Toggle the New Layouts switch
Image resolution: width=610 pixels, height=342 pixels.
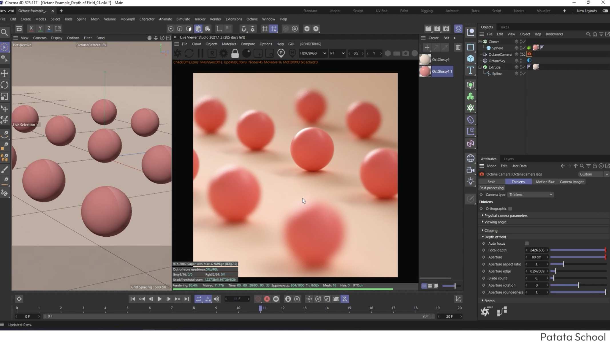click(x=605, y=11)
